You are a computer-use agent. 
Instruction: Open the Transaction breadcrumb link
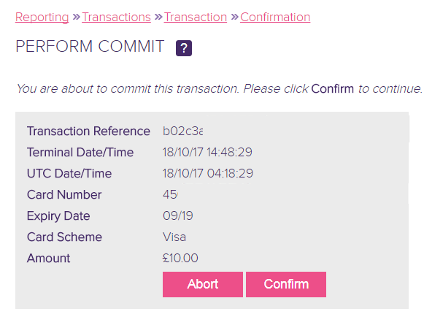(x=196, y=18)
